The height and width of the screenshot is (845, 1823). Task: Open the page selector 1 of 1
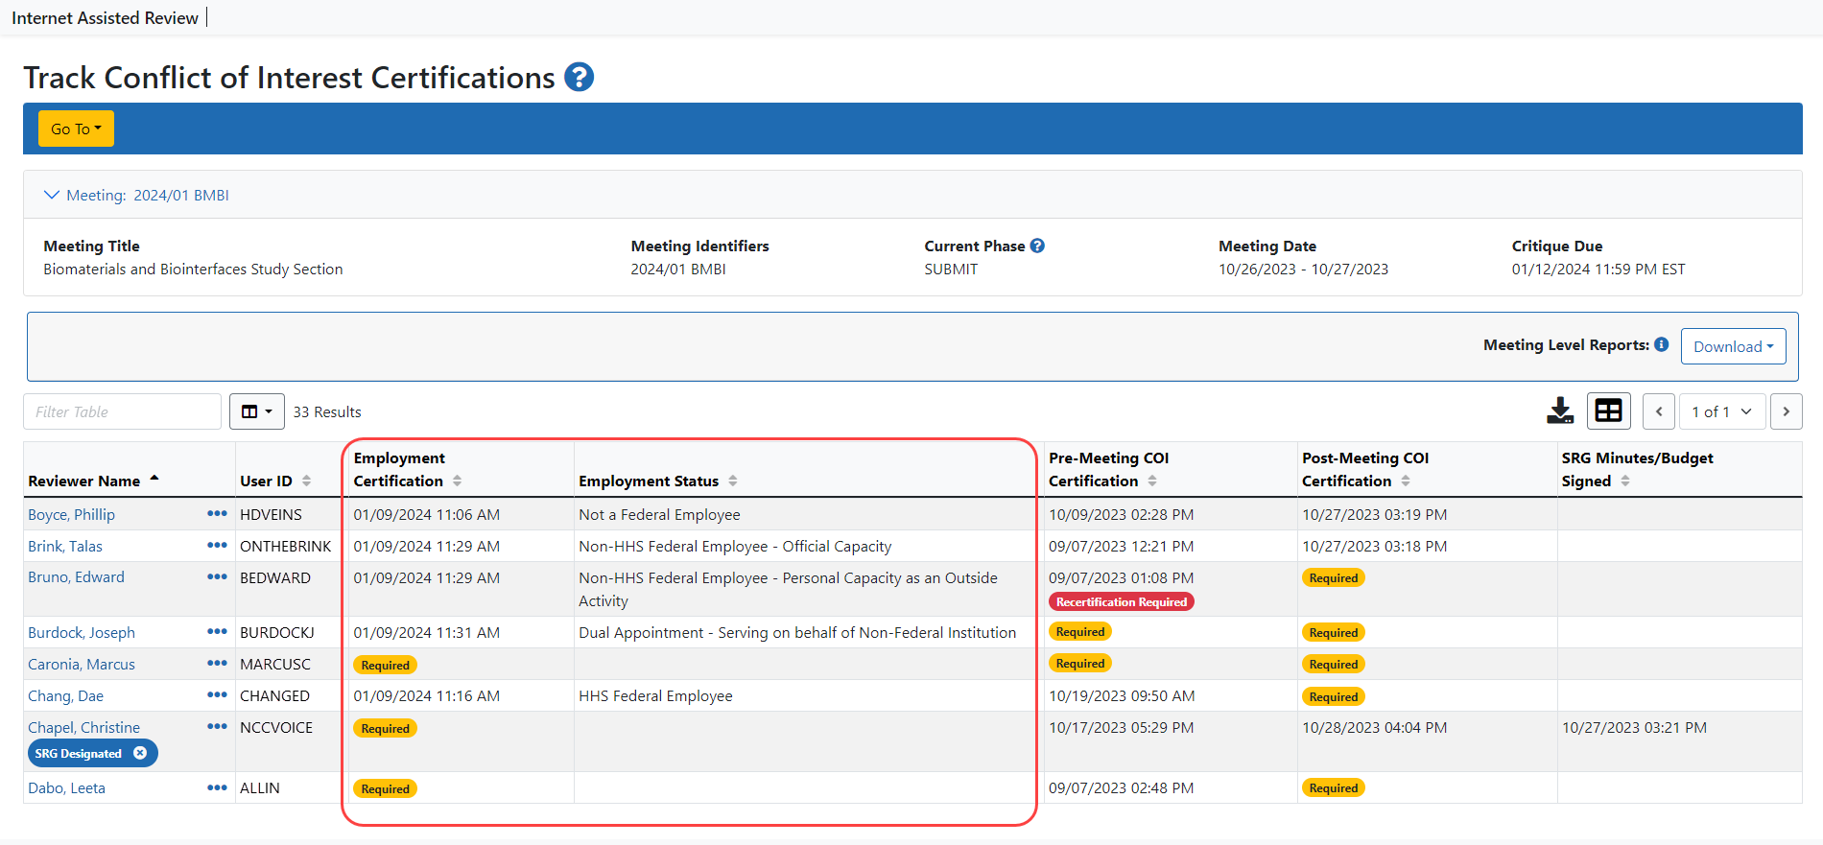(x=1722, y=411)
